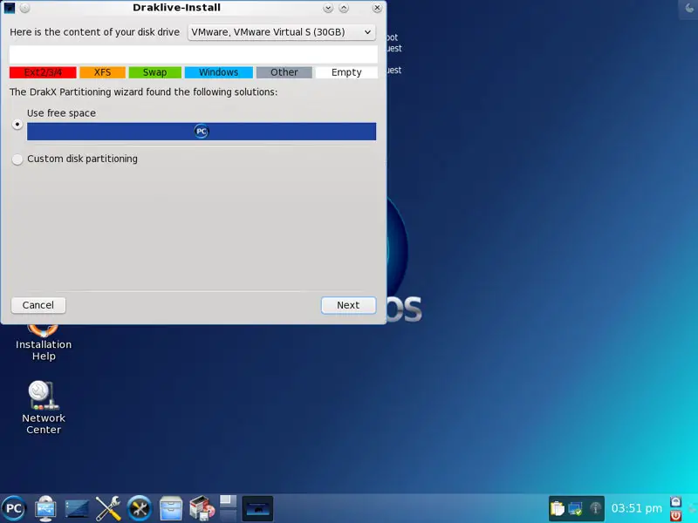Viewport: 698px width, 523px height.
Task: Click Next to continue installation
Action: tap(348, 305)
